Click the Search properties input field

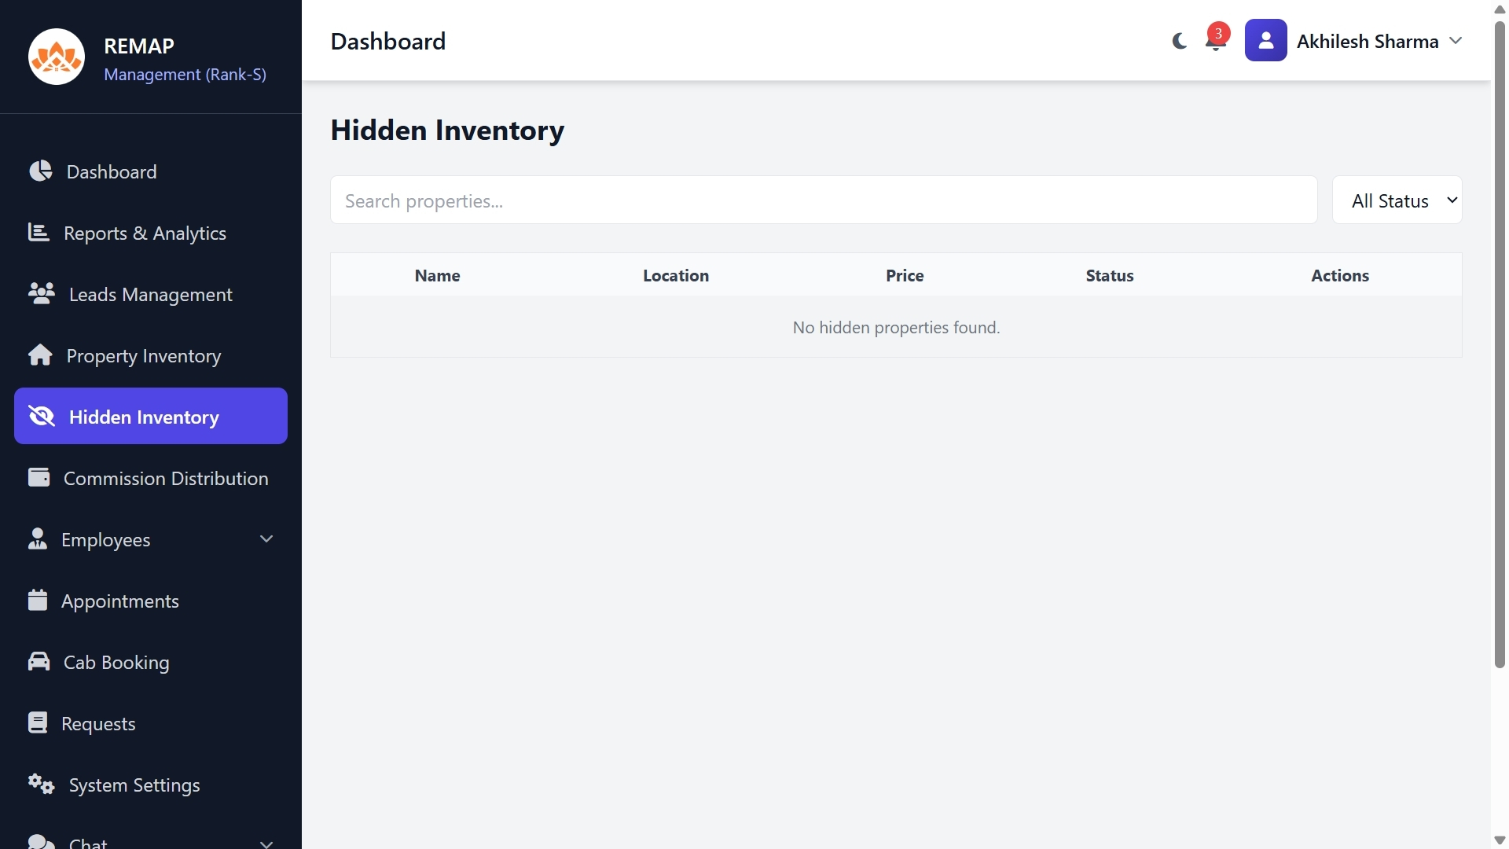click(823, 200)
